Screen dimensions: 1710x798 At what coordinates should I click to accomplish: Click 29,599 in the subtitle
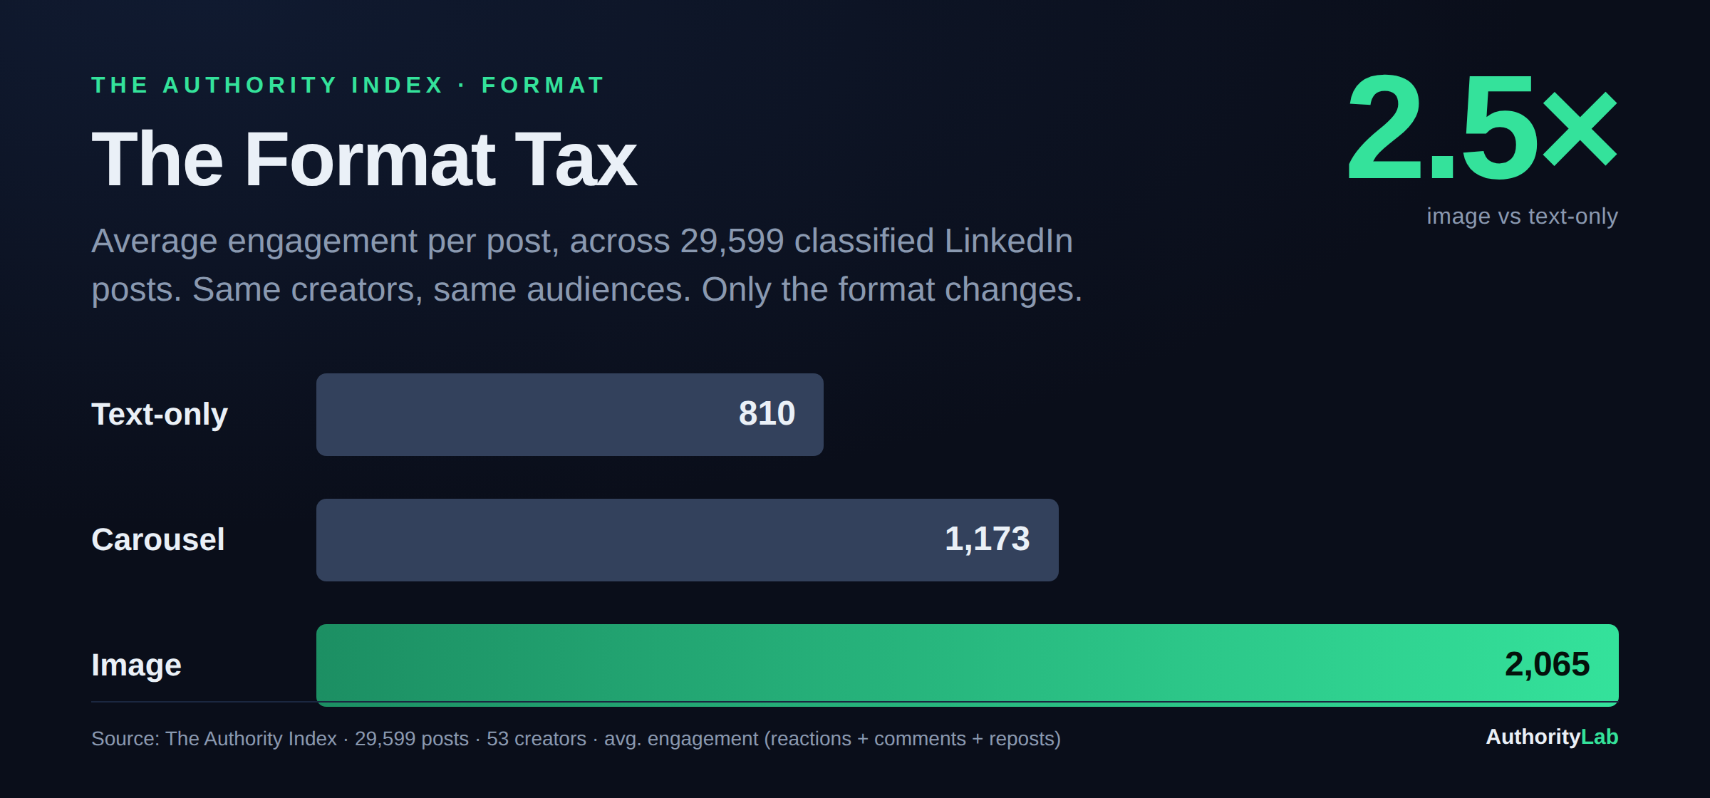point(732,242)
